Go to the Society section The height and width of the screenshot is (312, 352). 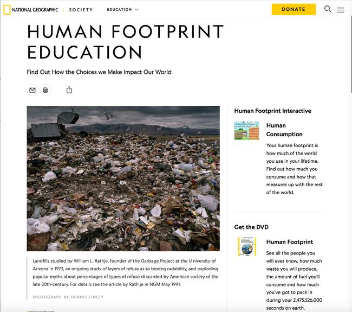coord(81,10)
